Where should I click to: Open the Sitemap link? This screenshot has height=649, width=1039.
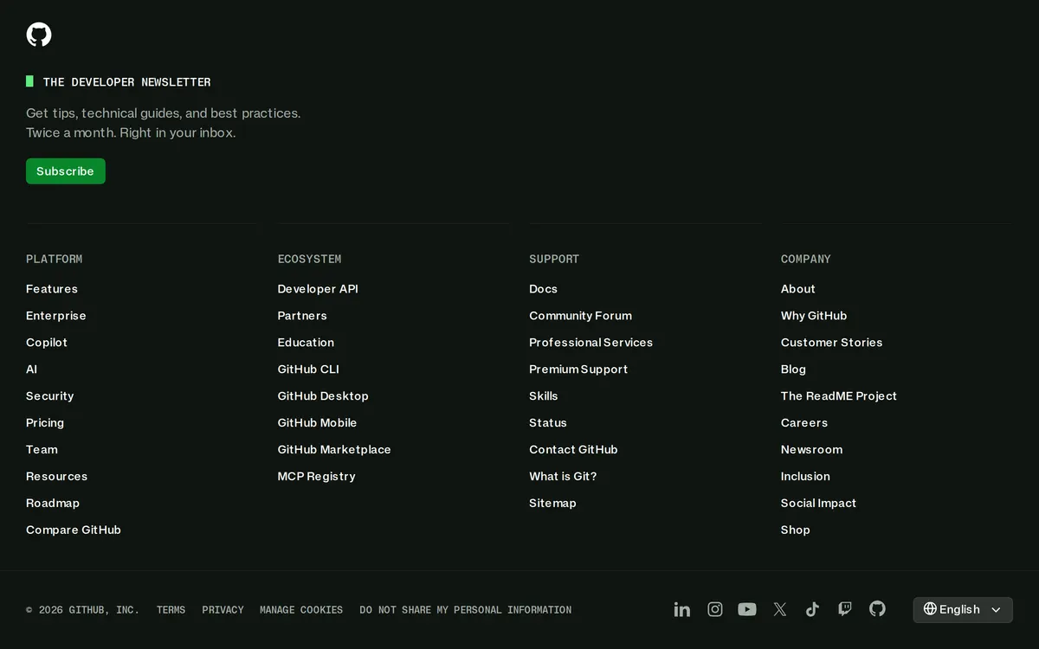click(x=552, y=504)
